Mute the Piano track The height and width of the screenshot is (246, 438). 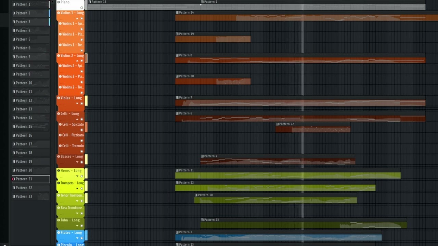pyautogui.click(x=81, y=8)
